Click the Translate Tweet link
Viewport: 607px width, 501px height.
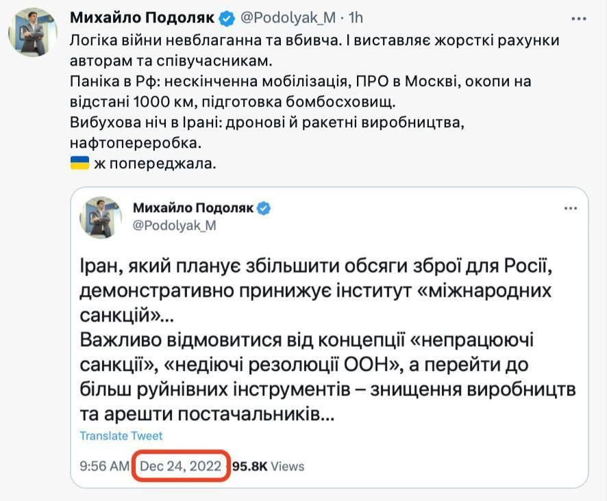point(121,435)
